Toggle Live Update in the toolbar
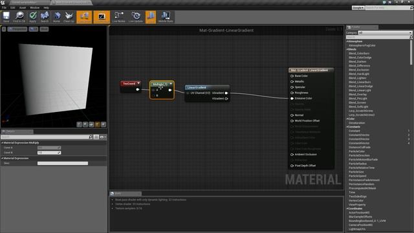Image resolution: width=414 pixels, height=233 pixels. coord(136,17)
